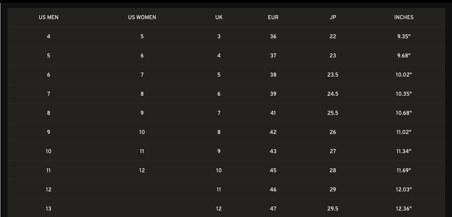Click the US WOMEN column header

click(x=142, y=17)
